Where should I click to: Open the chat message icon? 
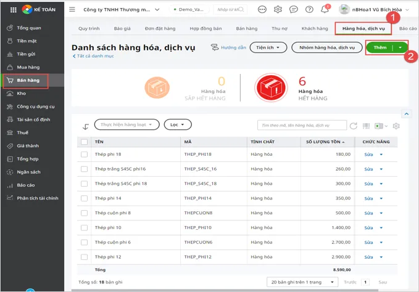[294, 9]
